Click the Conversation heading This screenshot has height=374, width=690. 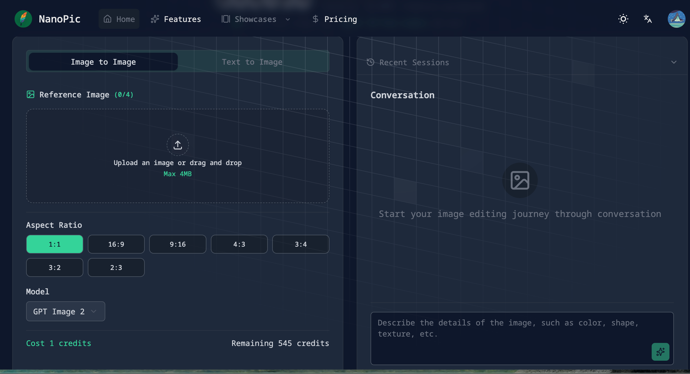[402, 95]
